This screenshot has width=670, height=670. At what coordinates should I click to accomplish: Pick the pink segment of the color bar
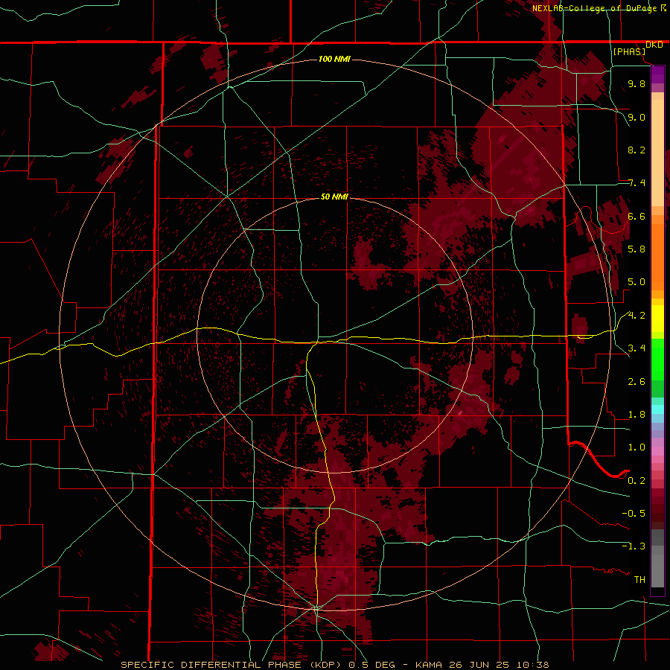[657, 451]
